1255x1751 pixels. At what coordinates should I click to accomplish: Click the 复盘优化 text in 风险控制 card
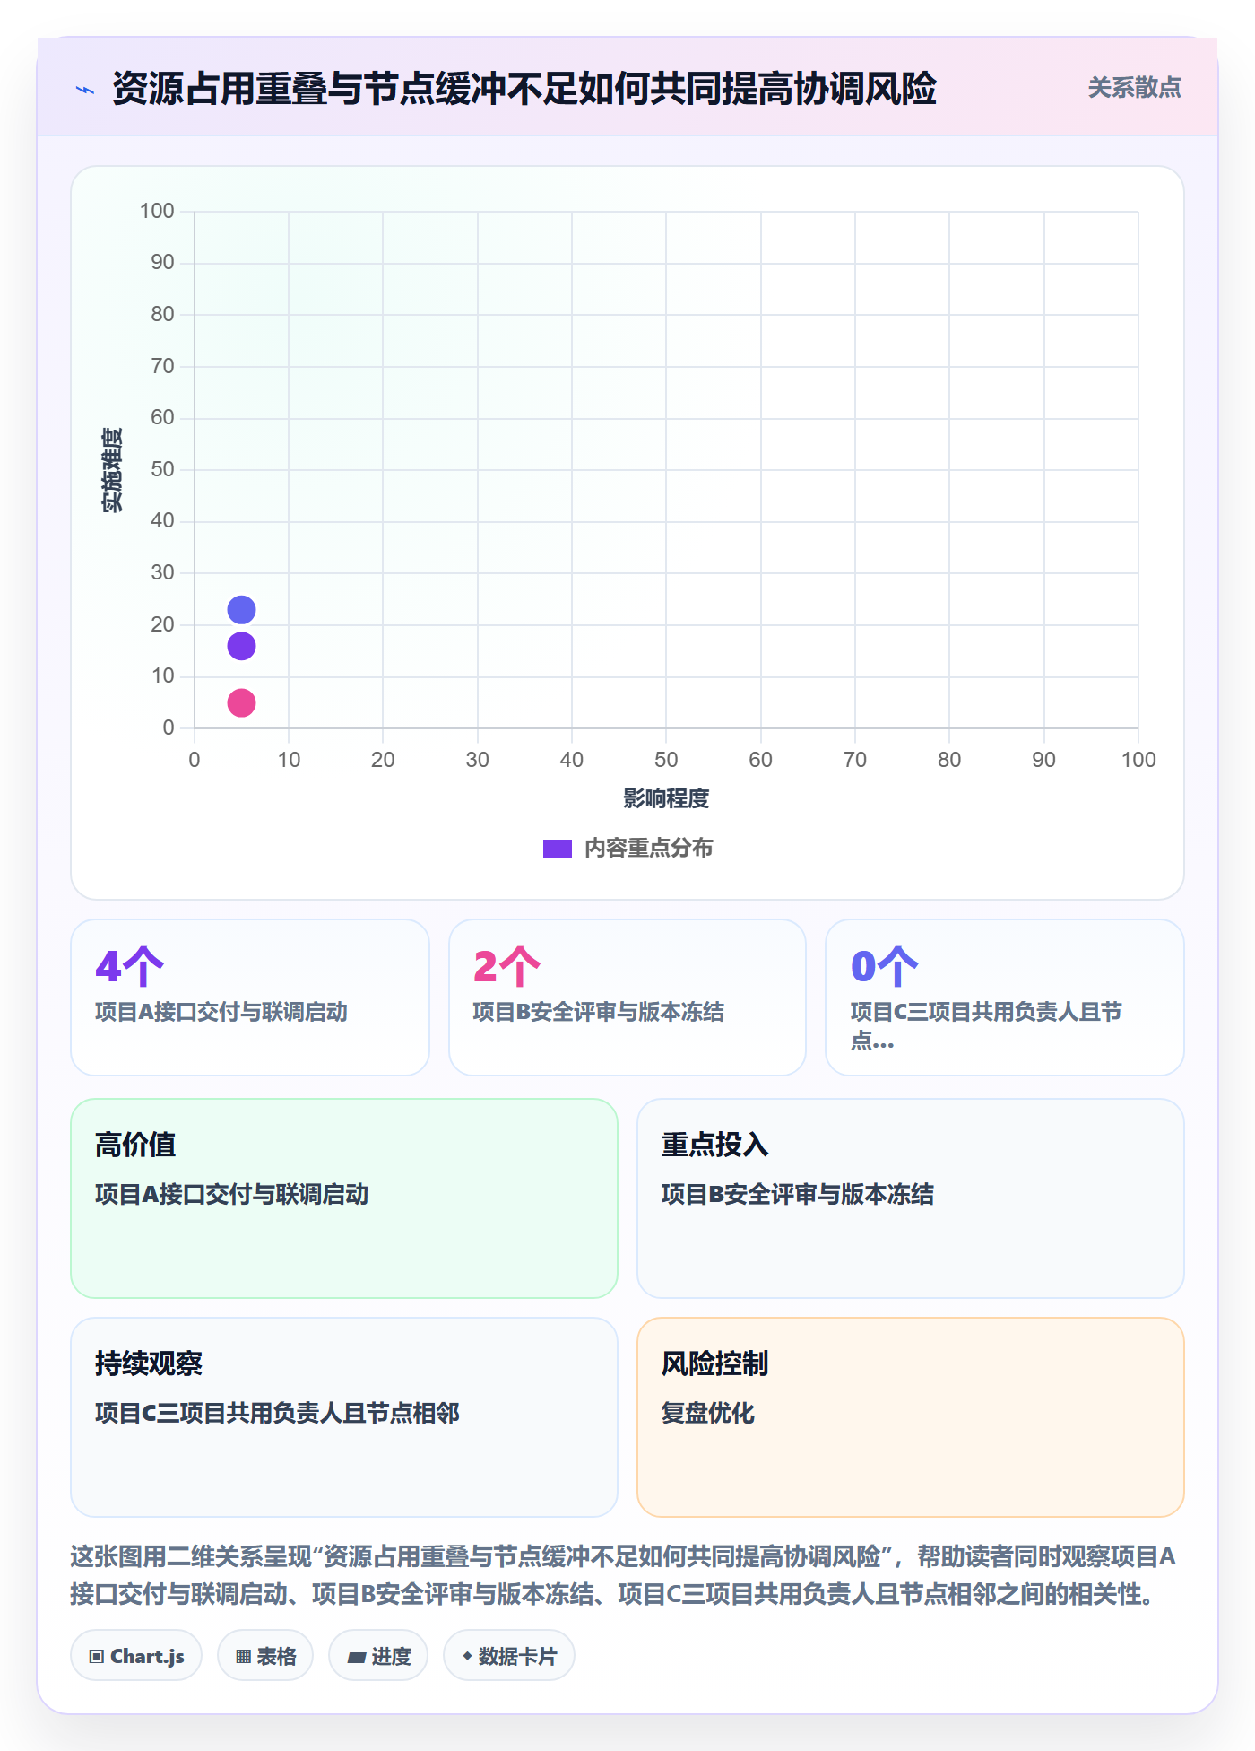click(708, 1414)
